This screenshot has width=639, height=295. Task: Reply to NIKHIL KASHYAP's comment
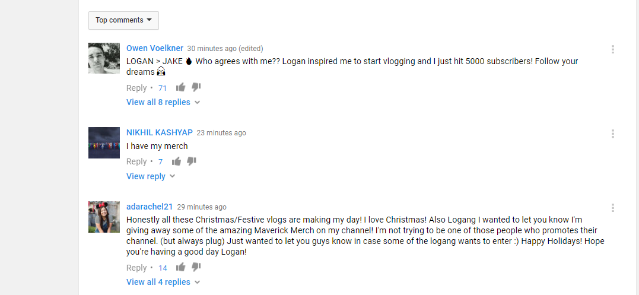[136, 162]
